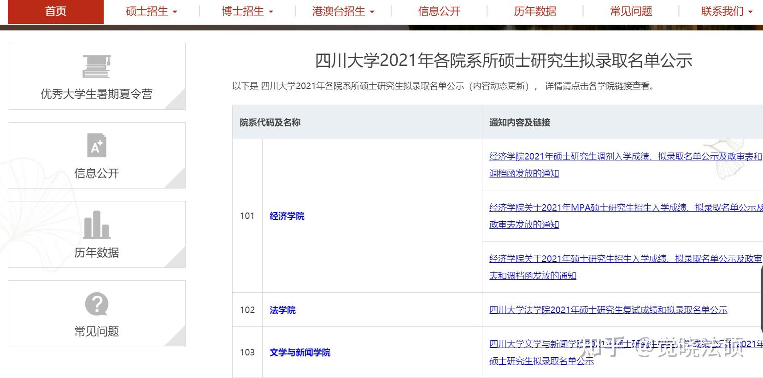Open the 经济学院 调剂入学成绩 notice link
This screenshot has width=763, height=378.
(x=626, y=165)
